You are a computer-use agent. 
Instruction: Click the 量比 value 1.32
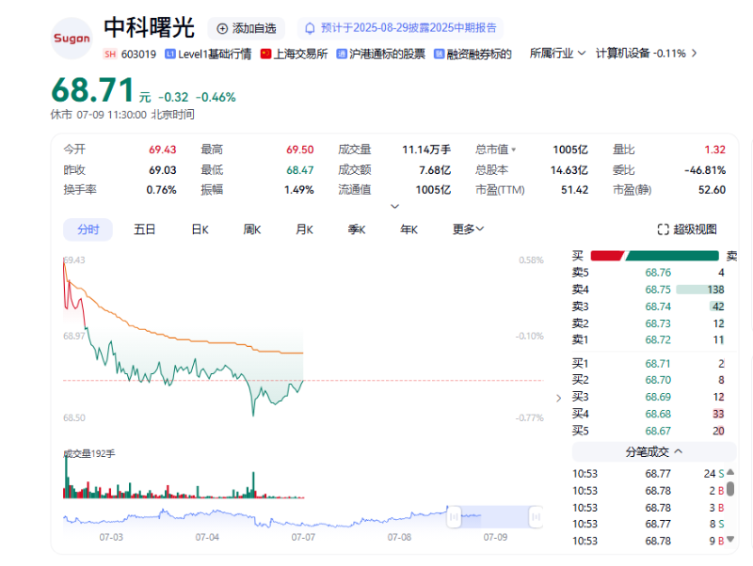714,150
